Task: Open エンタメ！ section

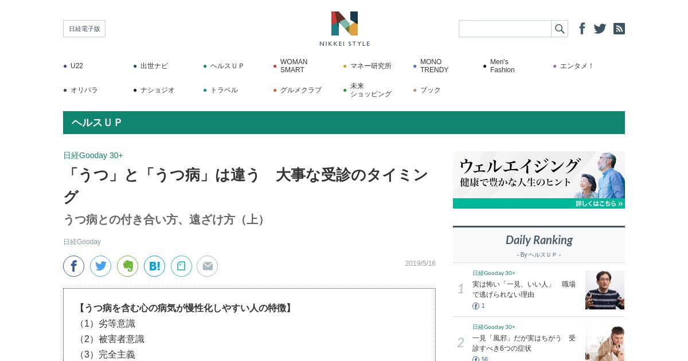Action: click(577, 66)
